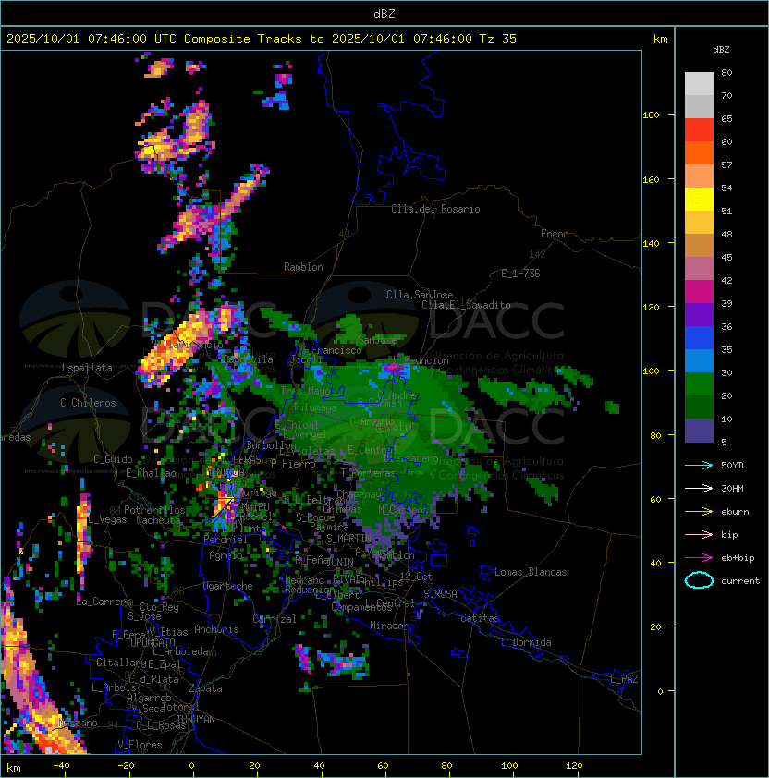Click the 'Cacheuta' map label
The image size is (769, 778).
coord(158,520)
